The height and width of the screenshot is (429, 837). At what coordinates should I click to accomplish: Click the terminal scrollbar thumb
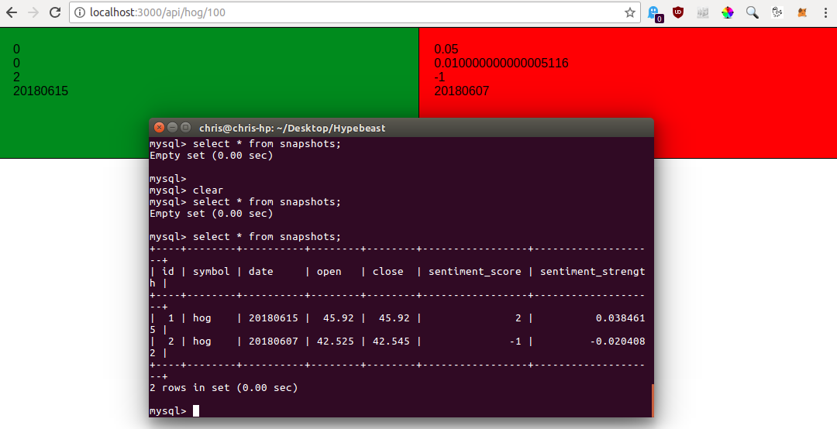tap(653, 400)
